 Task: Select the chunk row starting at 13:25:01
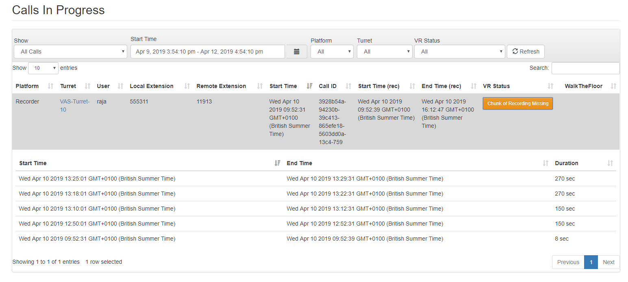316,179
